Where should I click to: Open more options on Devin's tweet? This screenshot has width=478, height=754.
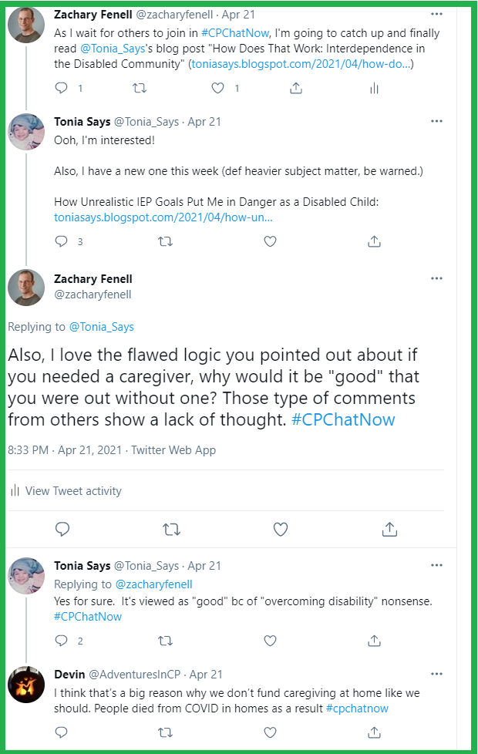[436, 674]
